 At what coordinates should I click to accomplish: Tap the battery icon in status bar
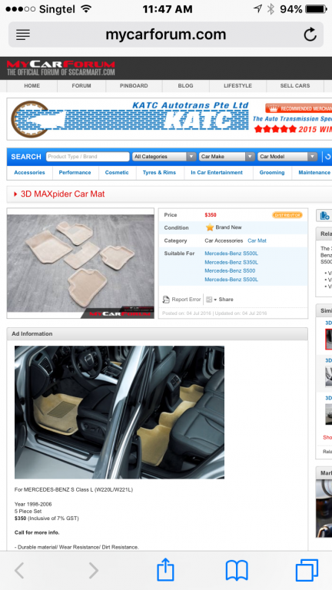tap(316, 9)
